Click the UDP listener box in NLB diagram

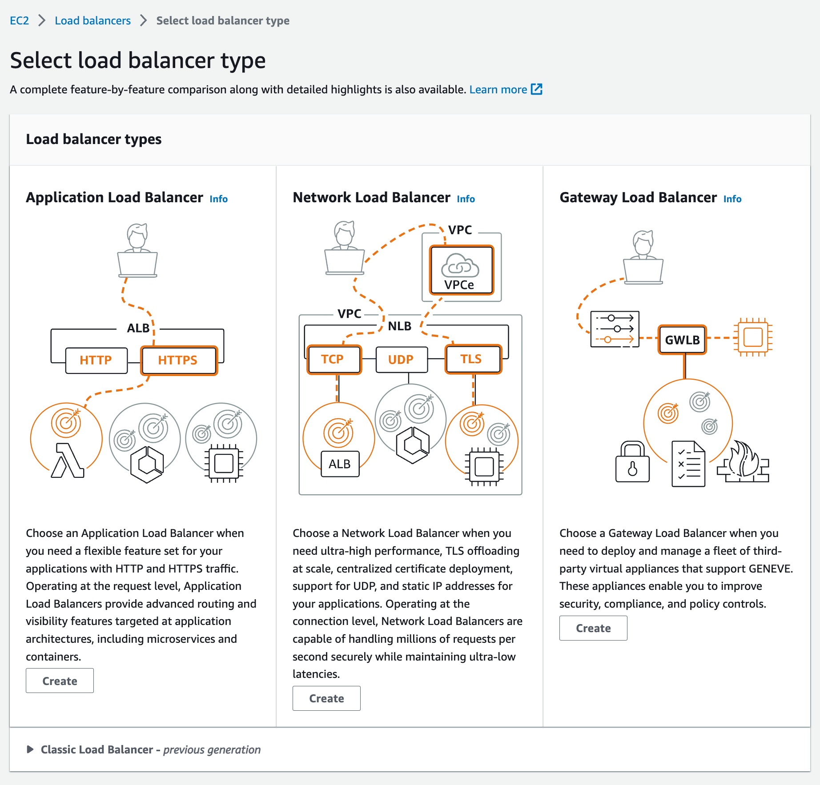(x=402, y=360)
